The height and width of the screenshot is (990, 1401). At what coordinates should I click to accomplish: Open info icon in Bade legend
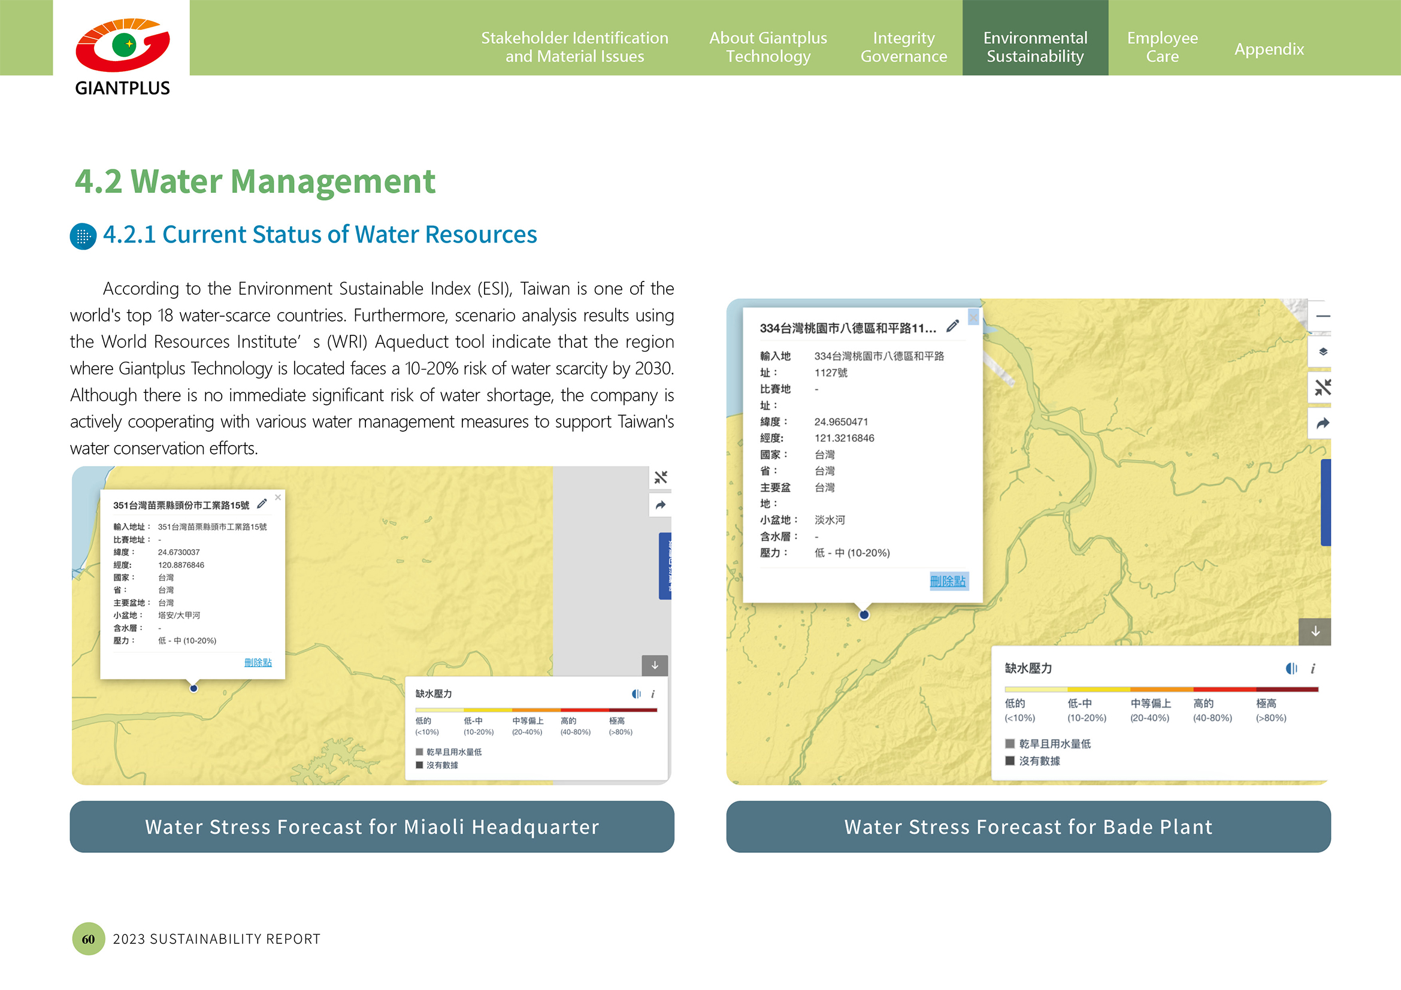click(1312, 668)
